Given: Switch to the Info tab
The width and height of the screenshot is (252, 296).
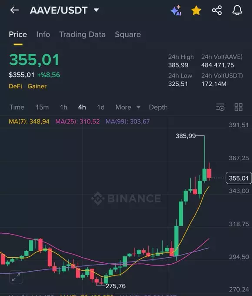Looking at the screenshot, I should point(43,34).
